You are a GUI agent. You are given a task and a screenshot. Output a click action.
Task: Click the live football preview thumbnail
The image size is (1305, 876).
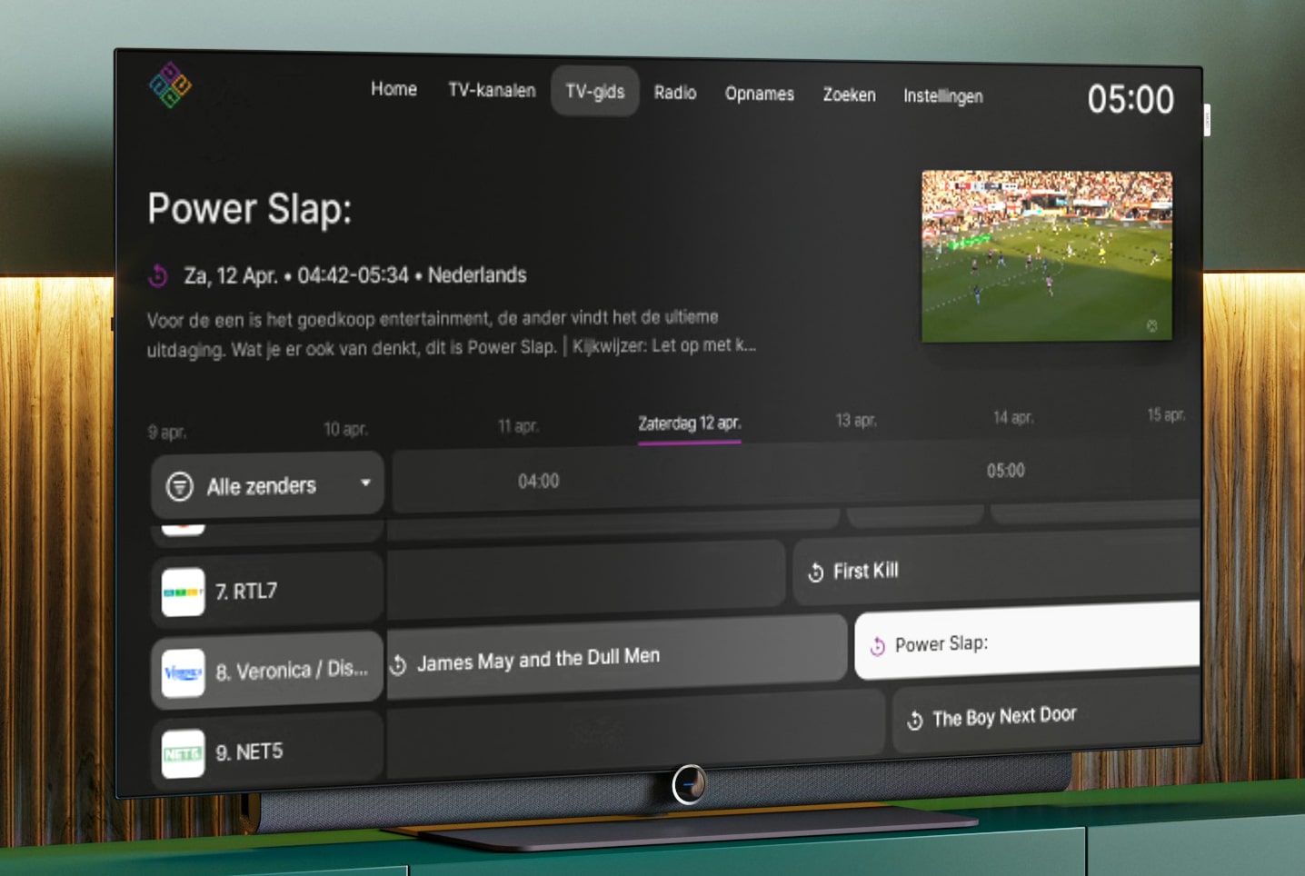[x=1046, y=256]
